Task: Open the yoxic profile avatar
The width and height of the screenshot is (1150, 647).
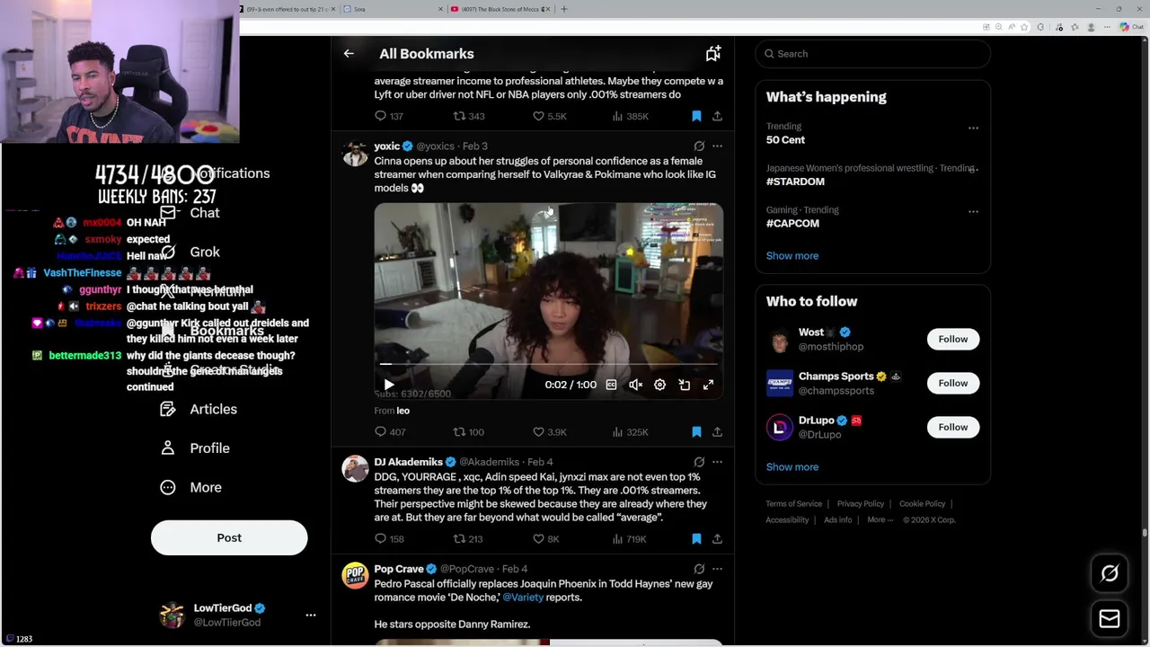Action: pos(355,154)
